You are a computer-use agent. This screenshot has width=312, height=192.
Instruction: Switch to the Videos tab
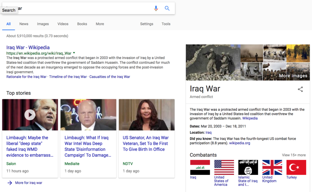pyautogui.click(x=63, y=24)
